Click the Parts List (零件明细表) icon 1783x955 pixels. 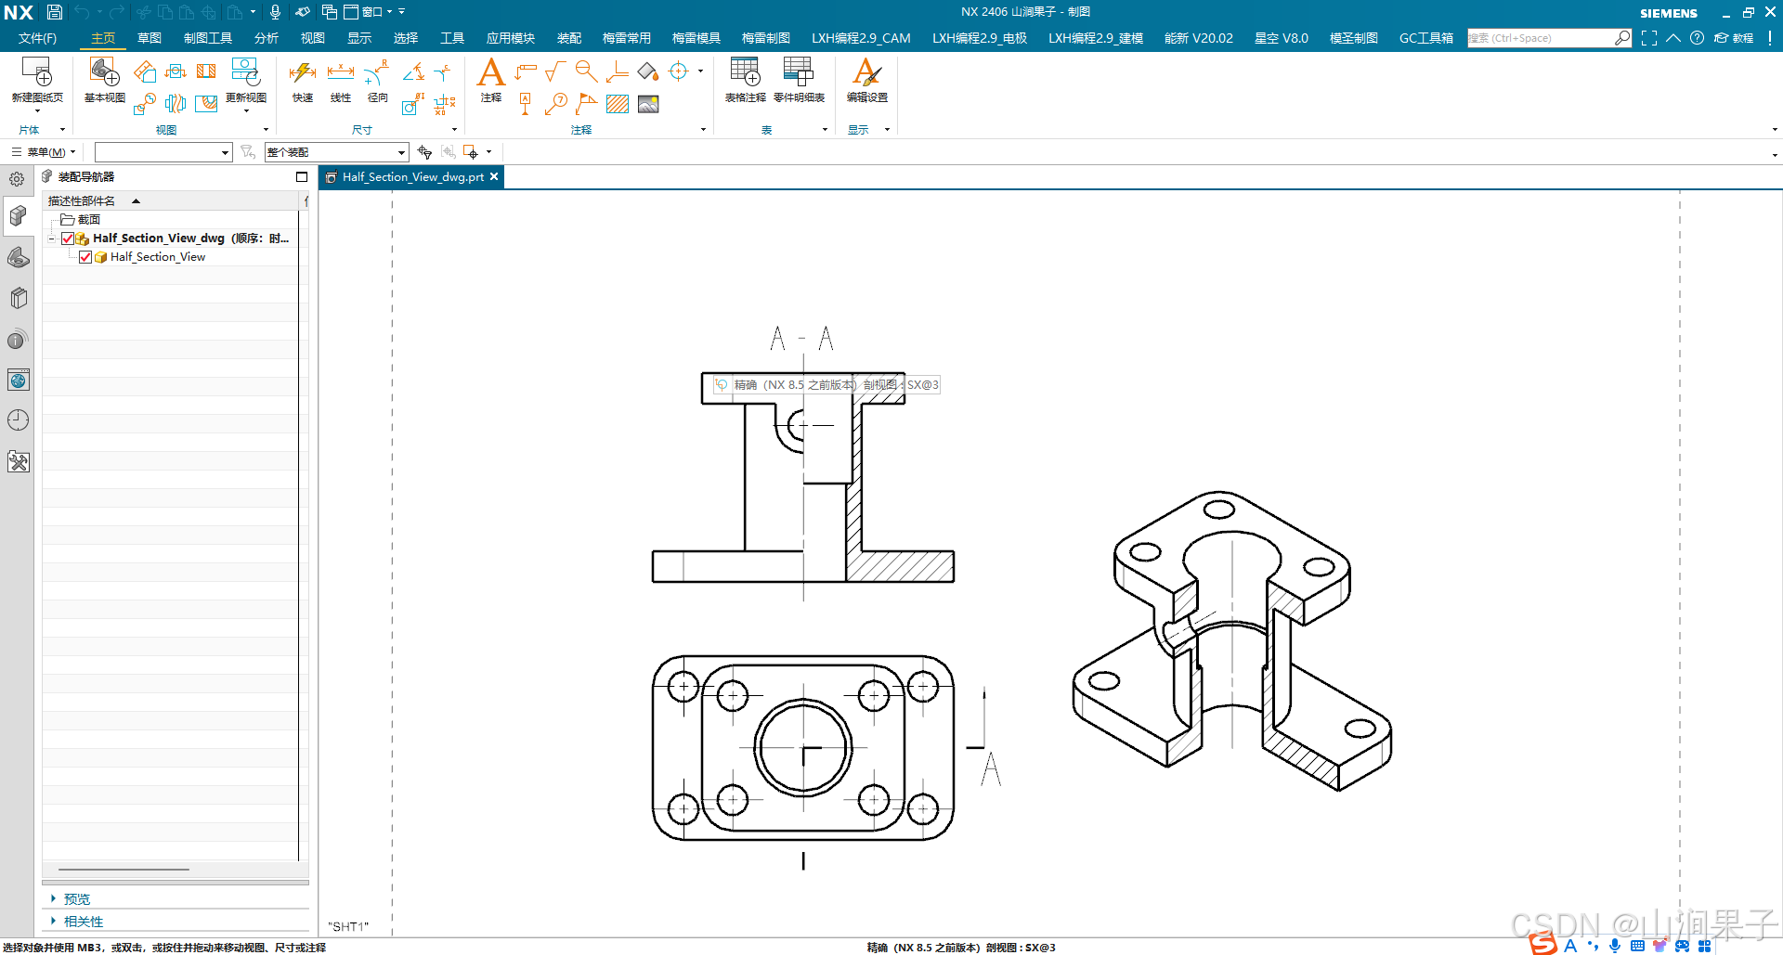799,72
